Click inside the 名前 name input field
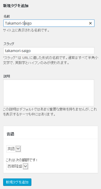Viewport: 101px width, 189px height. 49,23
